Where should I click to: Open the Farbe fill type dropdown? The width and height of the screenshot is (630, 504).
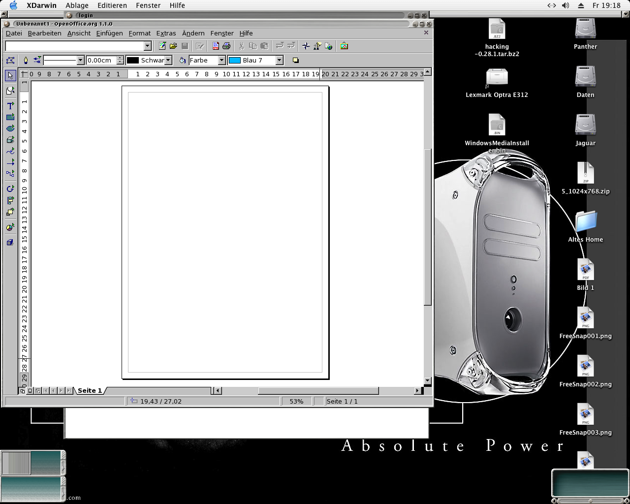click(221, 61)
